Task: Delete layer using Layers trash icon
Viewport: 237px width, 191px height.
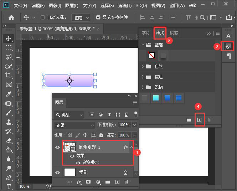Action: click(127, 182)
